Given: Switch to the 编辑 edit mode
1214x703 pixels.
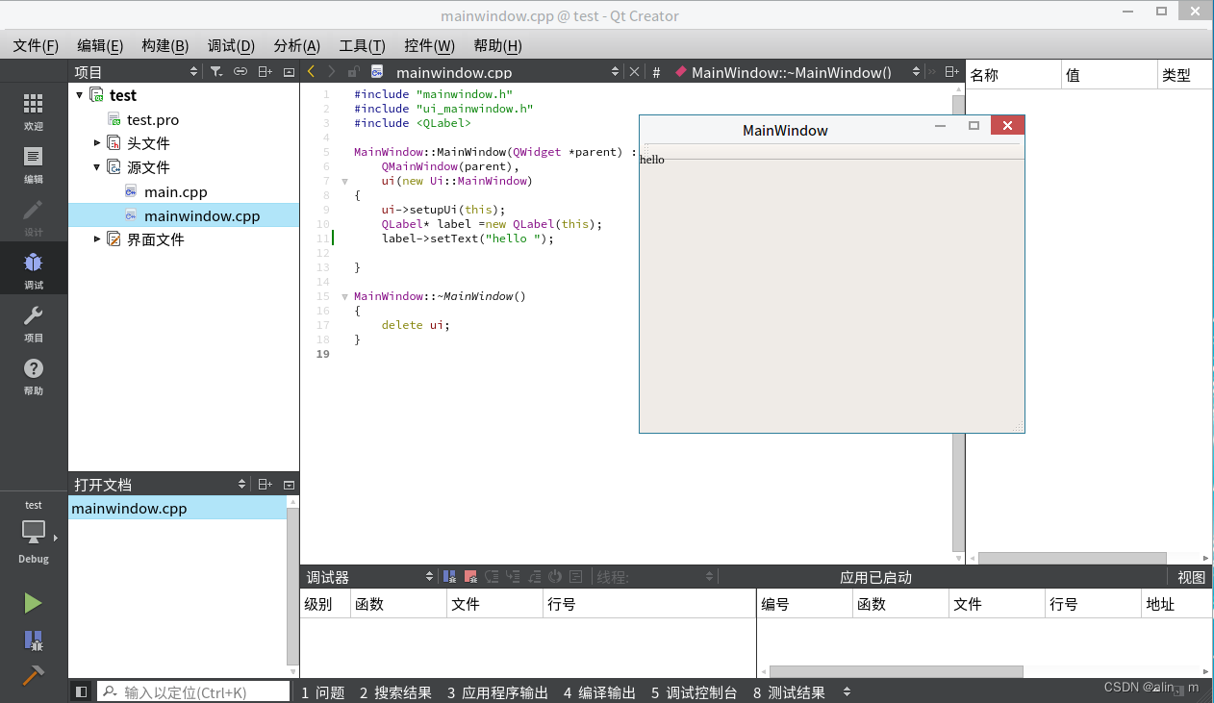Looking at the screenshot, I should tap(34, 164).
